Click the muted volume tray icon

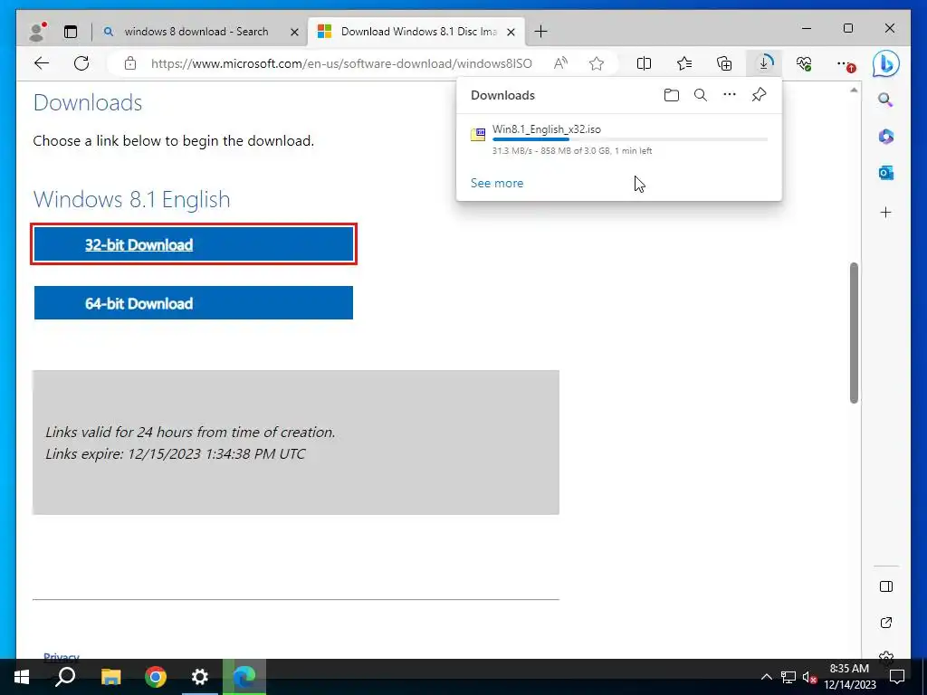coord(809,677)
